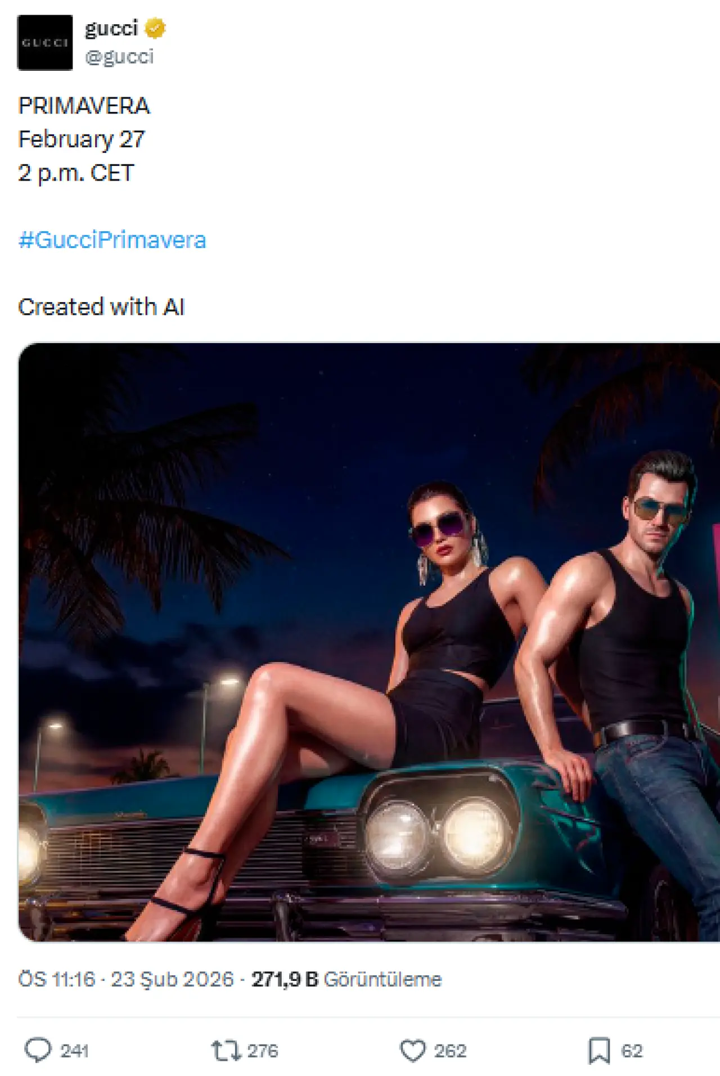Open the AI-generated campaign image
The height and width of the screenshot is (1076, 720).
coord(369,642)
